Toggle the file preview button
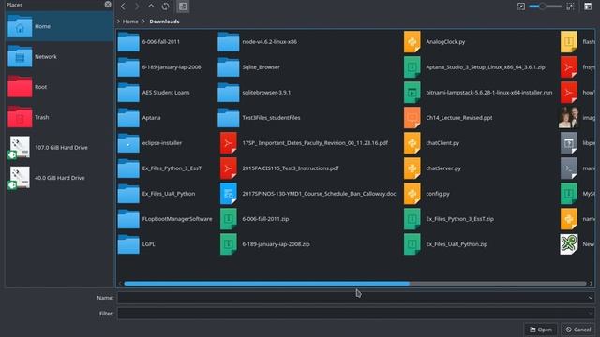600x337 pixels. [x=183, y=7]
